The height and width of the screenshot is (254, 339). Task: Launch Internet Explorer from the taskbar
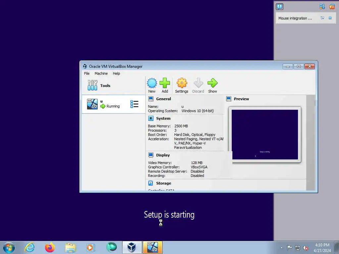tap(29, 247)
